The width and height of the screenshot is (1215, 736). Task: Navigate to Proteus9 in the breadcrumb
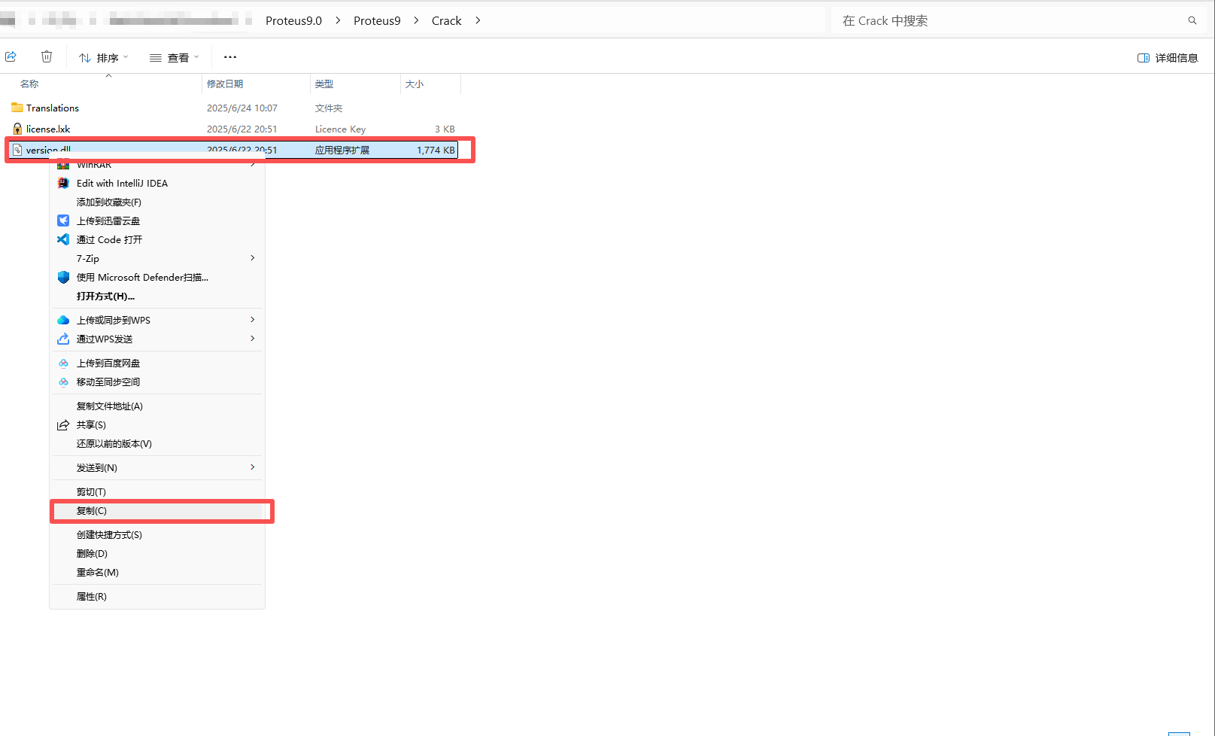click(x=377, y=20)
